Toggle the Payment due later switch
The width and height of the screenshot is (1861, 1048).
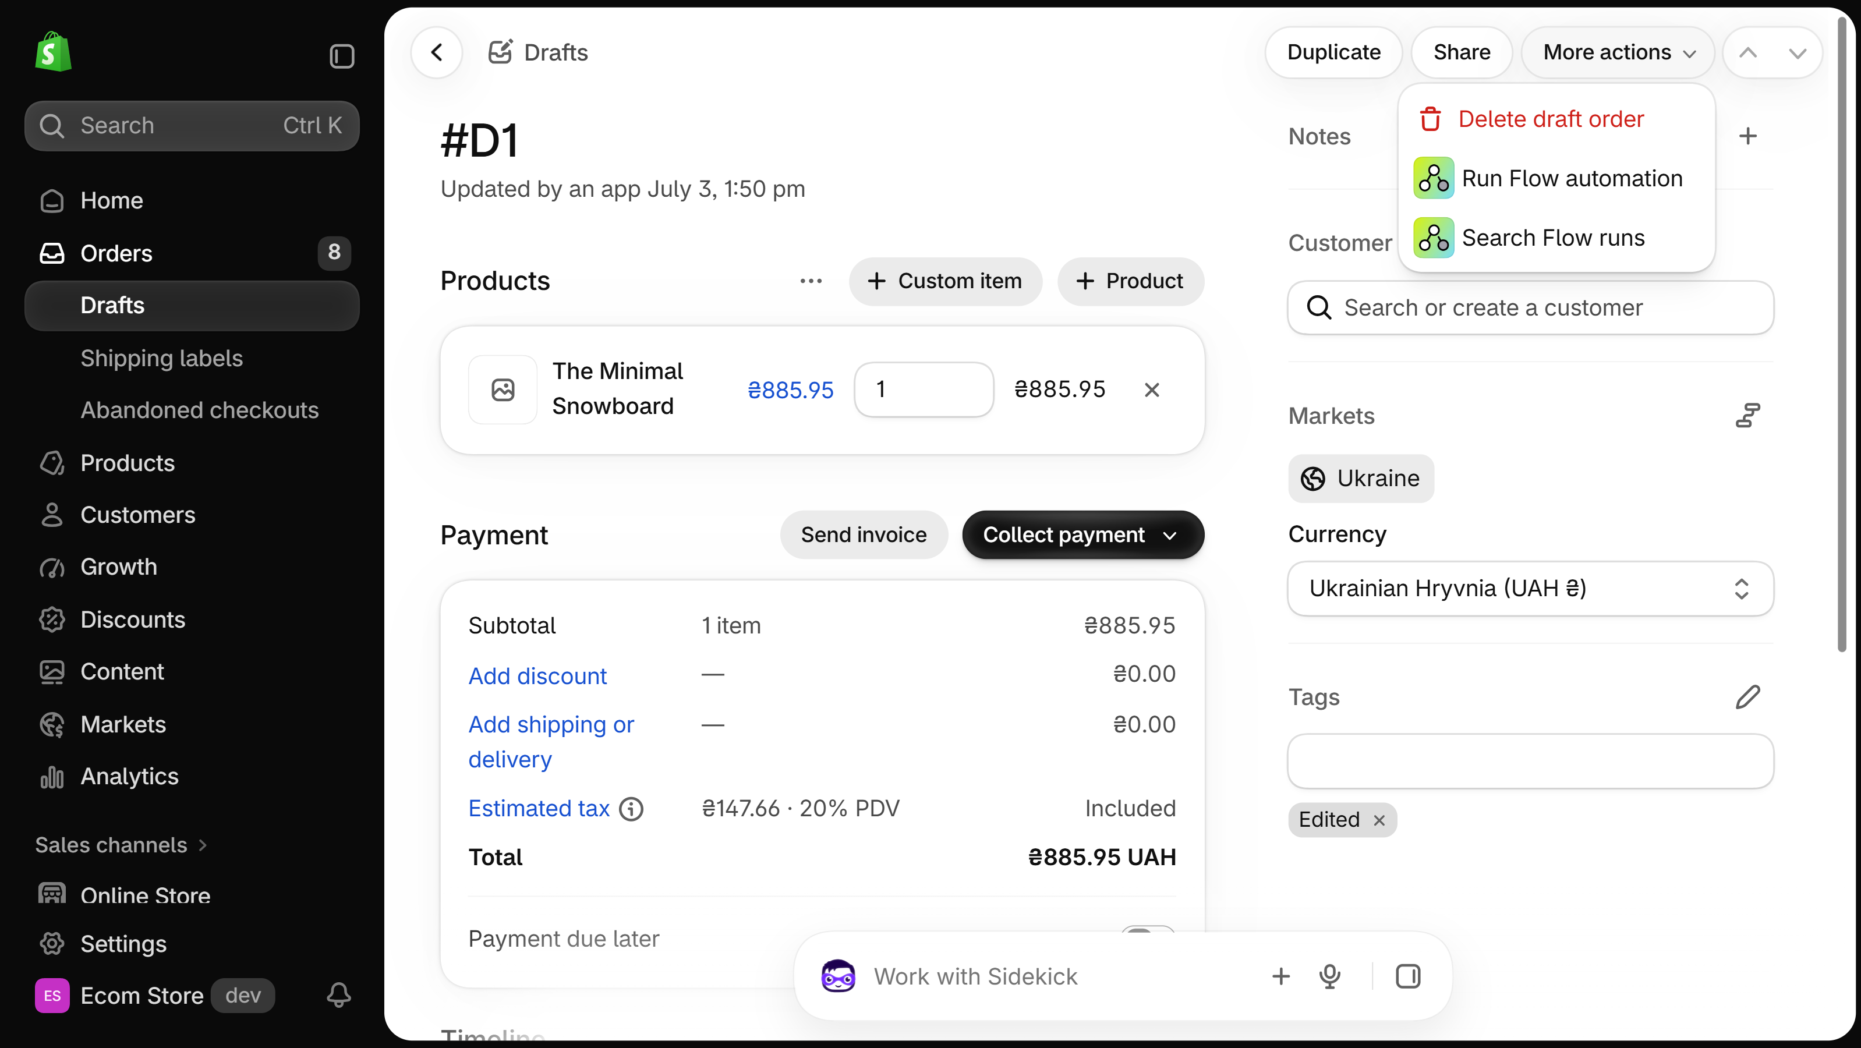(x=1147, y=931)
